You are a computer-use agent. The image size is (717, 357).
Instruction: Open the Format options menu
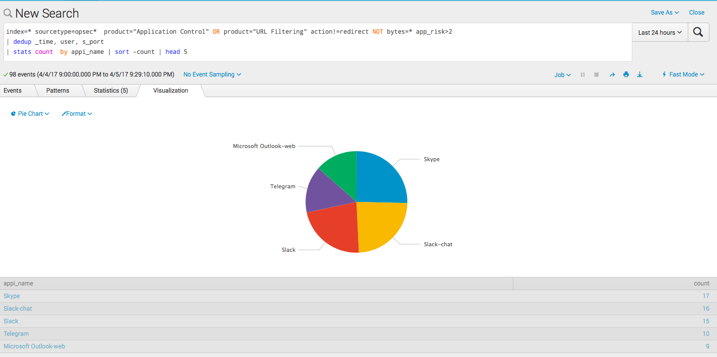(77, 114)
